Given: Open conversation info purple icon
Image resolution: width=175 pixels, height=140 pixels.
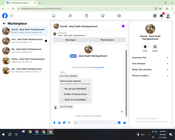Looking at the screenshot, I should click(123, 26).
